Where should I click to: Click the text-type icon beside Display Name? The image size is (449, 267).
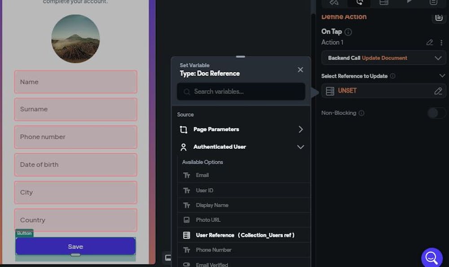click(x=187, y=205)
